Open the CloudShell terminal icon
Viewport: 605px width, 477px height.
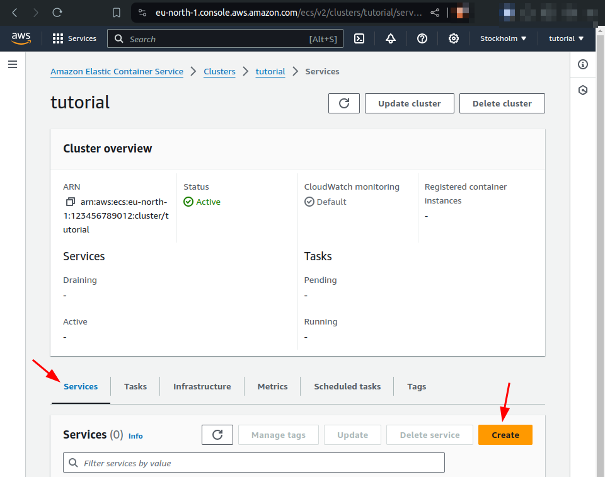[359, 38]
